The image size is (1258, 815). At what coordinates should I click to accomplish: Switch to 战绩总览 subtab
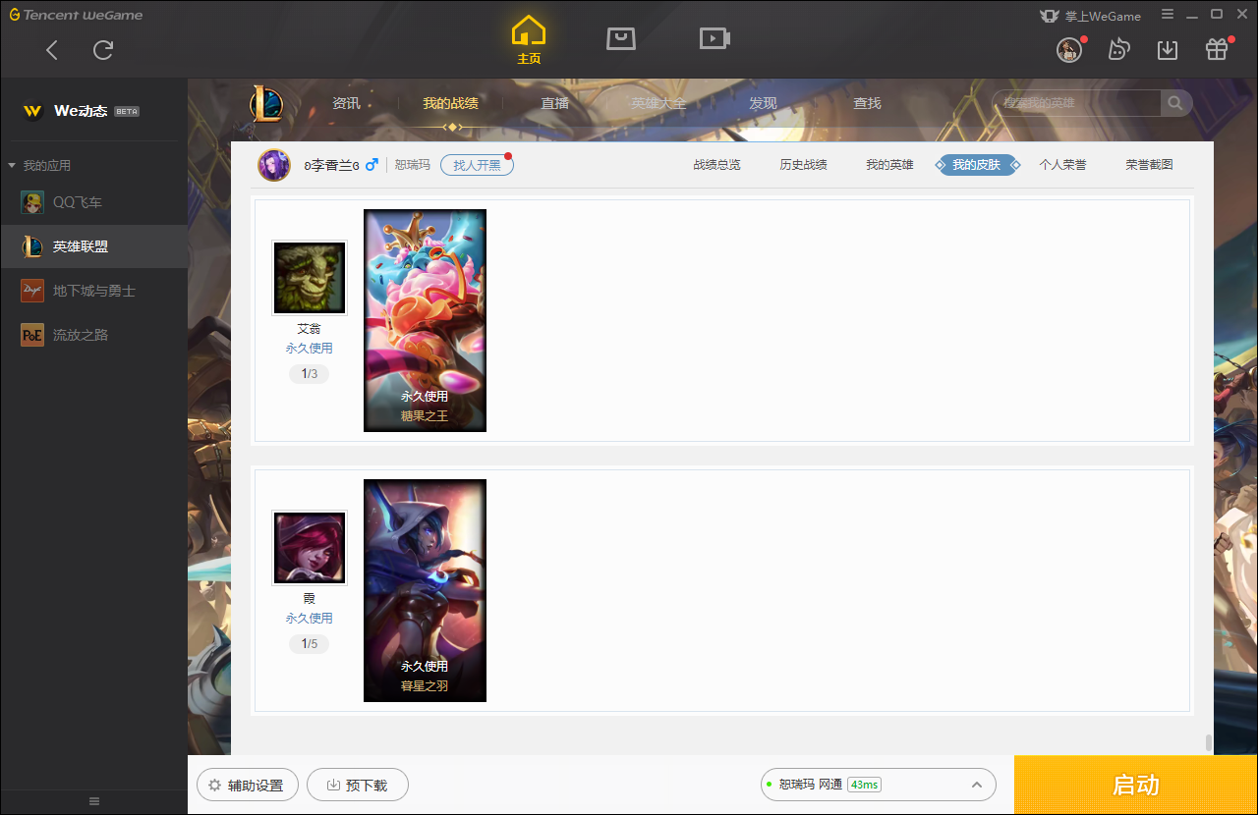(x=716, y=165)
